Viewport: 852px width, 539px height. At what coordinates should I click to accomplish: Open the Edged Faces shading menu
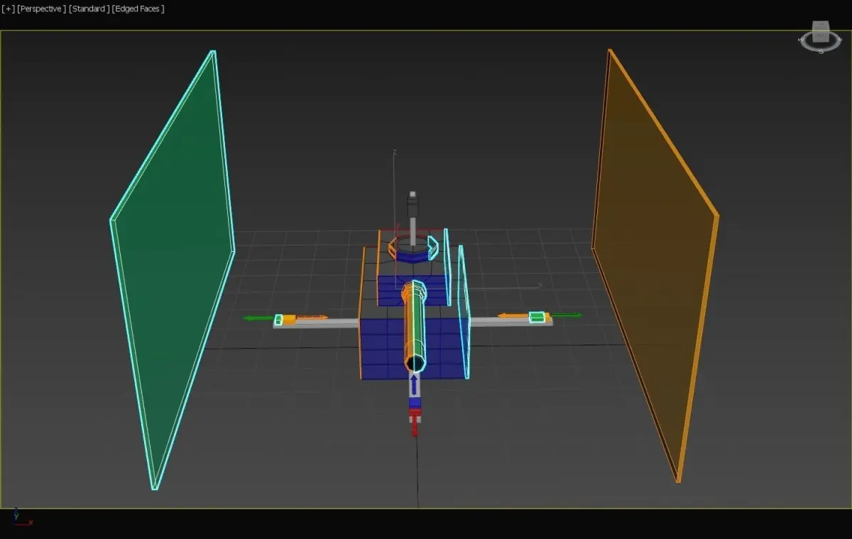pyautogui.click(x=138, y=9)
